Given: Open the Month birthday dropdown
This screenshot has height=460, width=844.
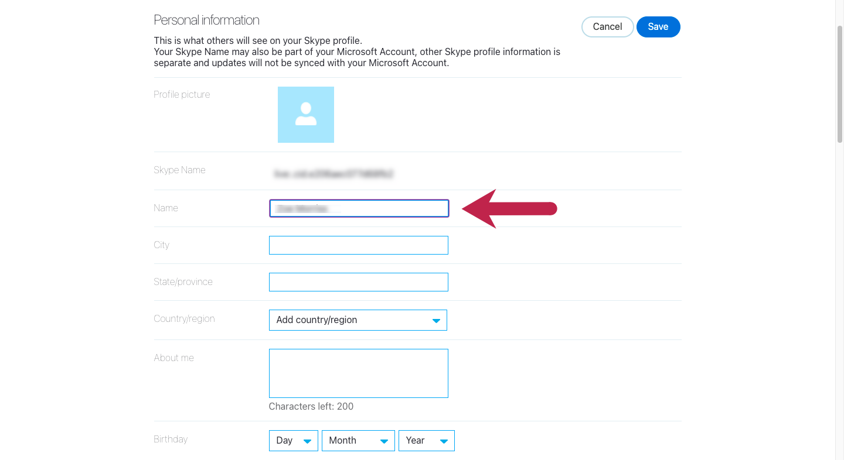Looking at the screenshot, I should (352, 441).
